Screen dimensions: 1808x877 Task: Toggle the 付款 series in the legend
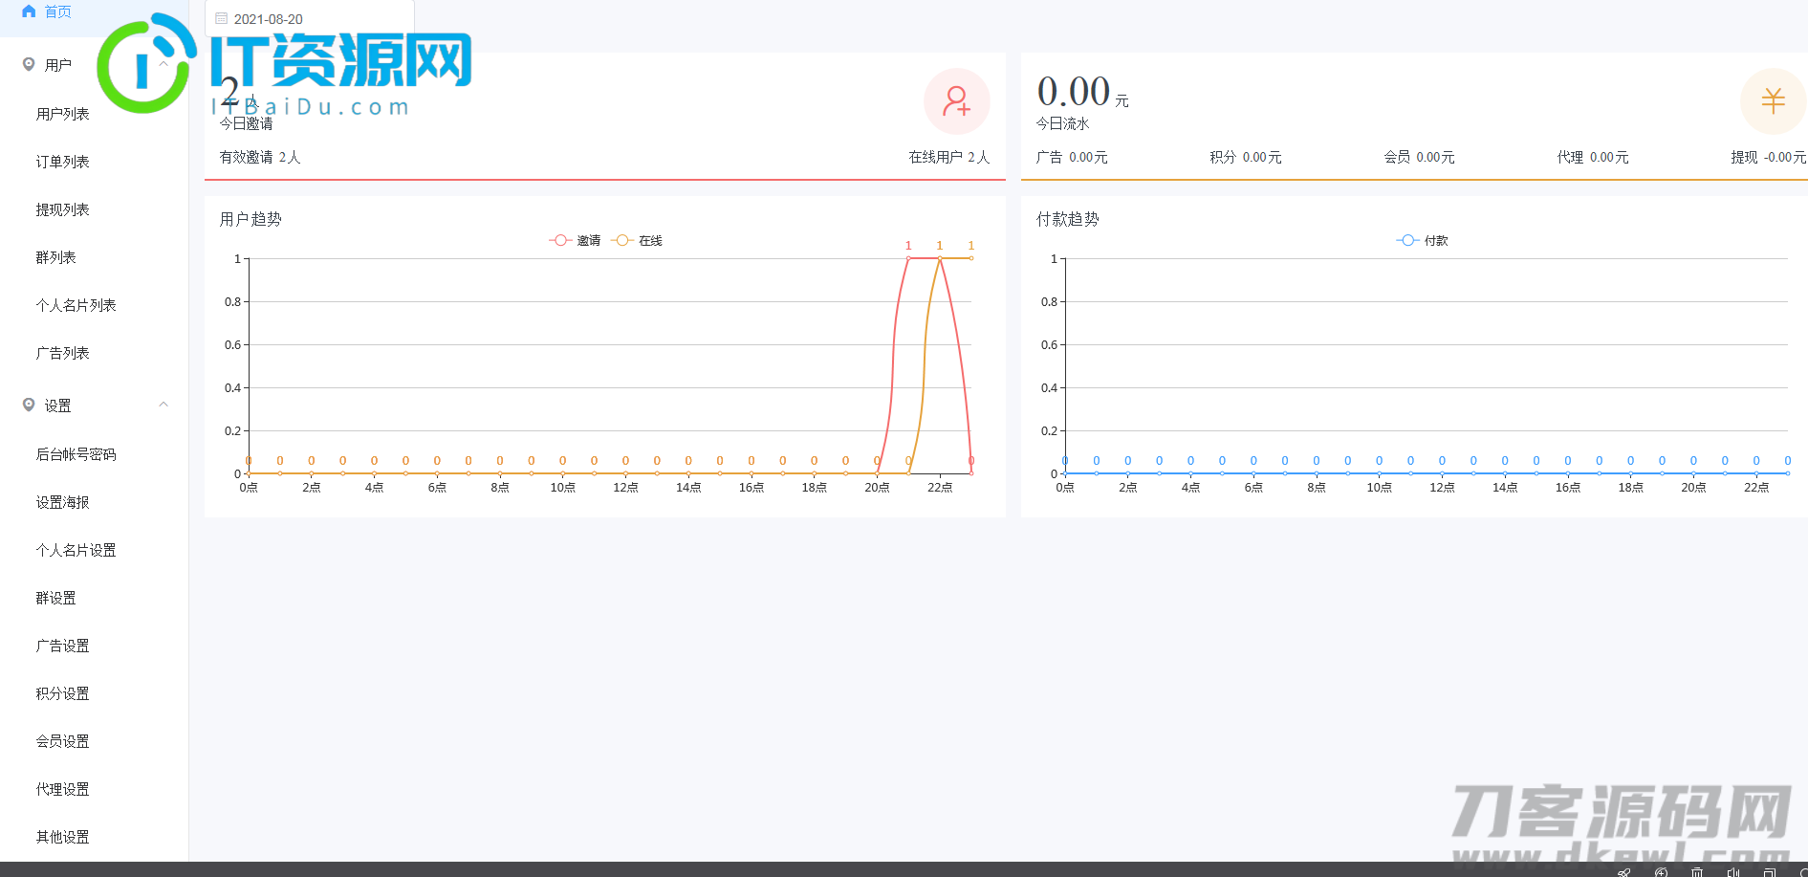coord(1422,240)
